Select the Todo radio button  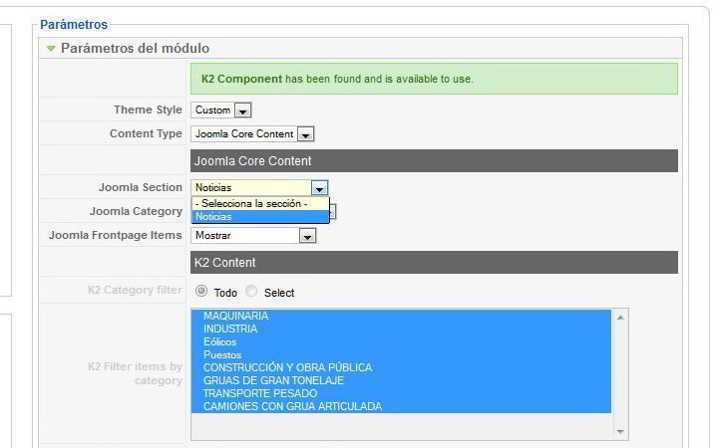click(201, 291)
